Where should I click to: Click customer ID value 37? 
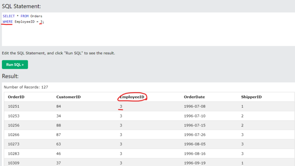58,163
